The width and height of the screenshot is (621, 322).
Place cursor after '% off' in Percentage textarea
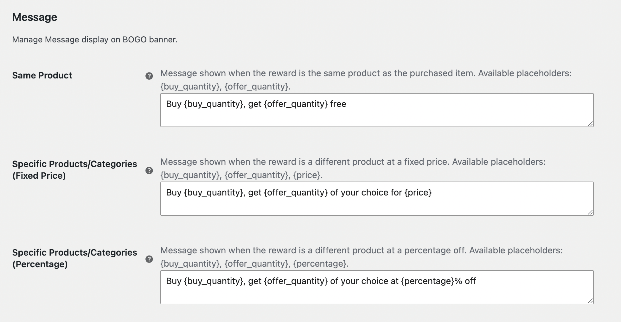[477, 281]
